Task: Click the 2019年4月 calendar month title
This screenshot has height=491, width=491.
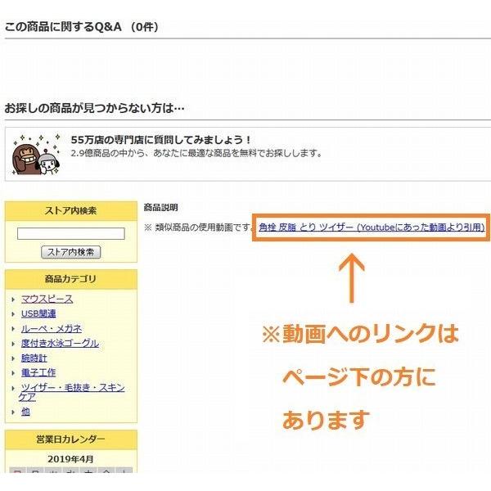Action: 70,458
